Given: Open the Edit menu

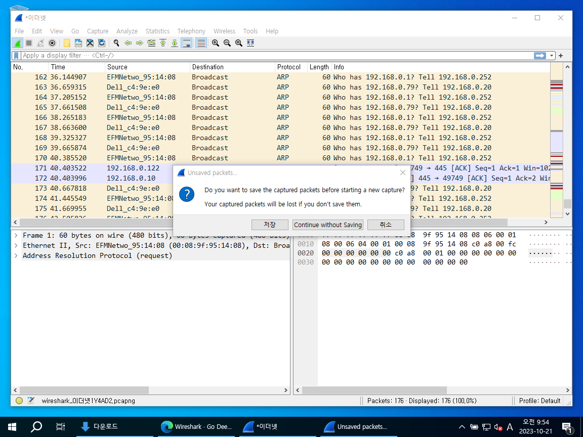Looking at the screenshot, I should click(x=37, y=31).
